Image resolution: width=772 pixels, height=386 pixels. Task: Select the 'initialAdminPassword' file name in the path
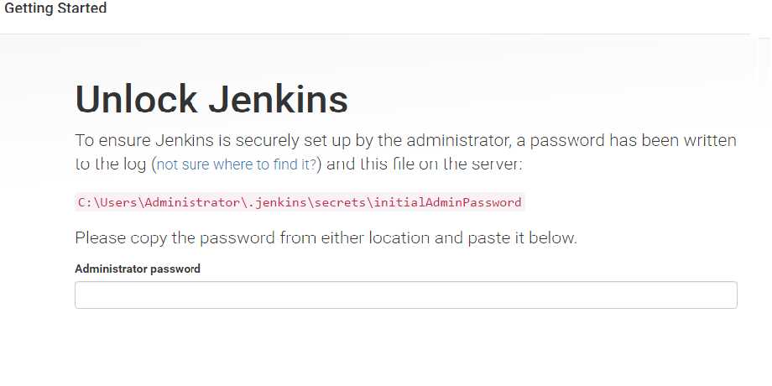coord(447,202)
